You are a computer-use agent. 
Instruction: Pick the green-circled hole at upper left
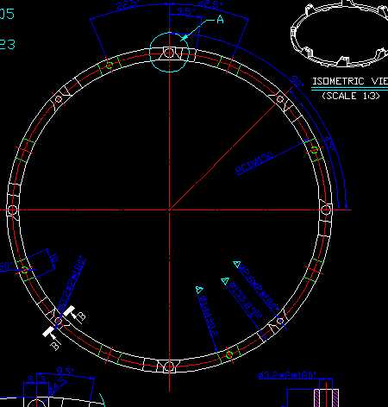coord(110,66)
